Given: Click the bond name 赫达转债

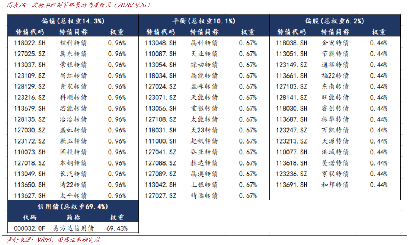Looking at the screenshot, I should pyautogui.click(x=204, y=163).
